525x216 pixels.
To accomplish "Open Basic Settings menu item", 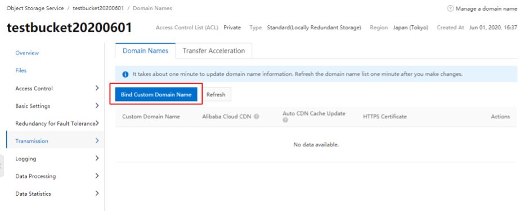I will (x=33, y=106).
